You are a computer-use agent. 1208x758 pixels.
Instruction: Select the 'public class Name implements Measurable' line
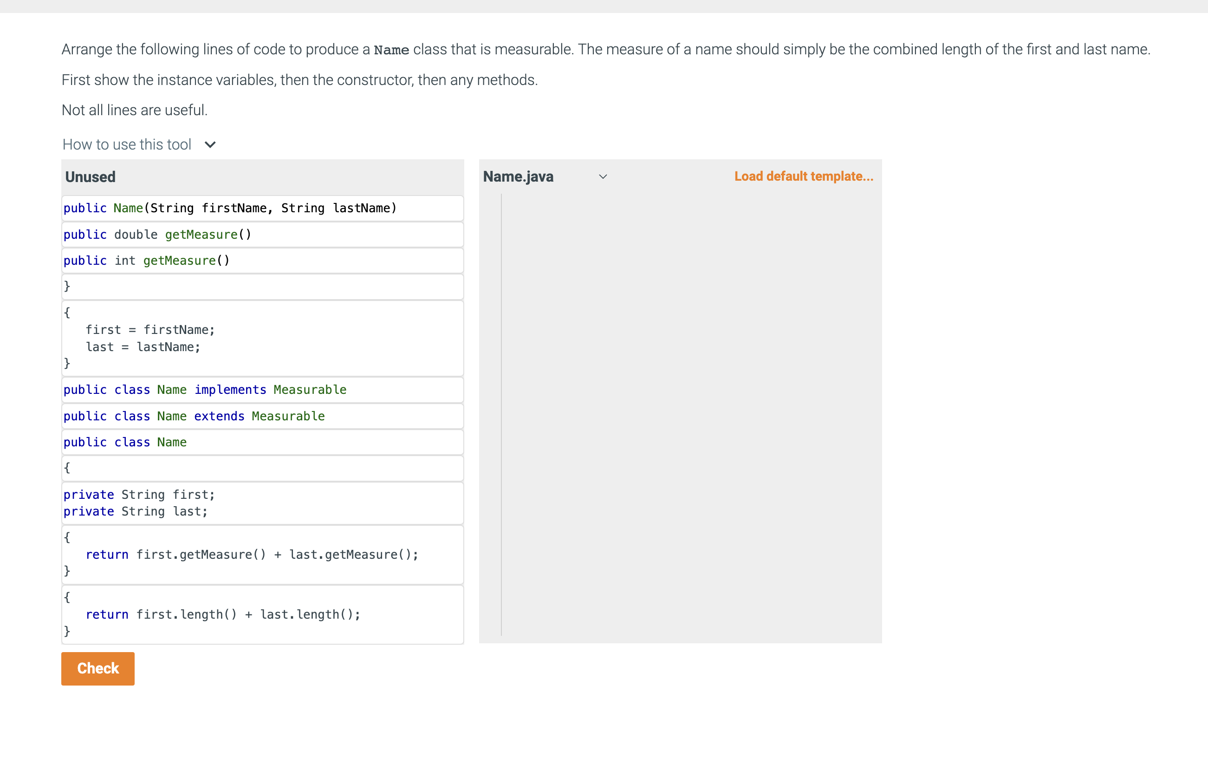(x=205, y=390)
